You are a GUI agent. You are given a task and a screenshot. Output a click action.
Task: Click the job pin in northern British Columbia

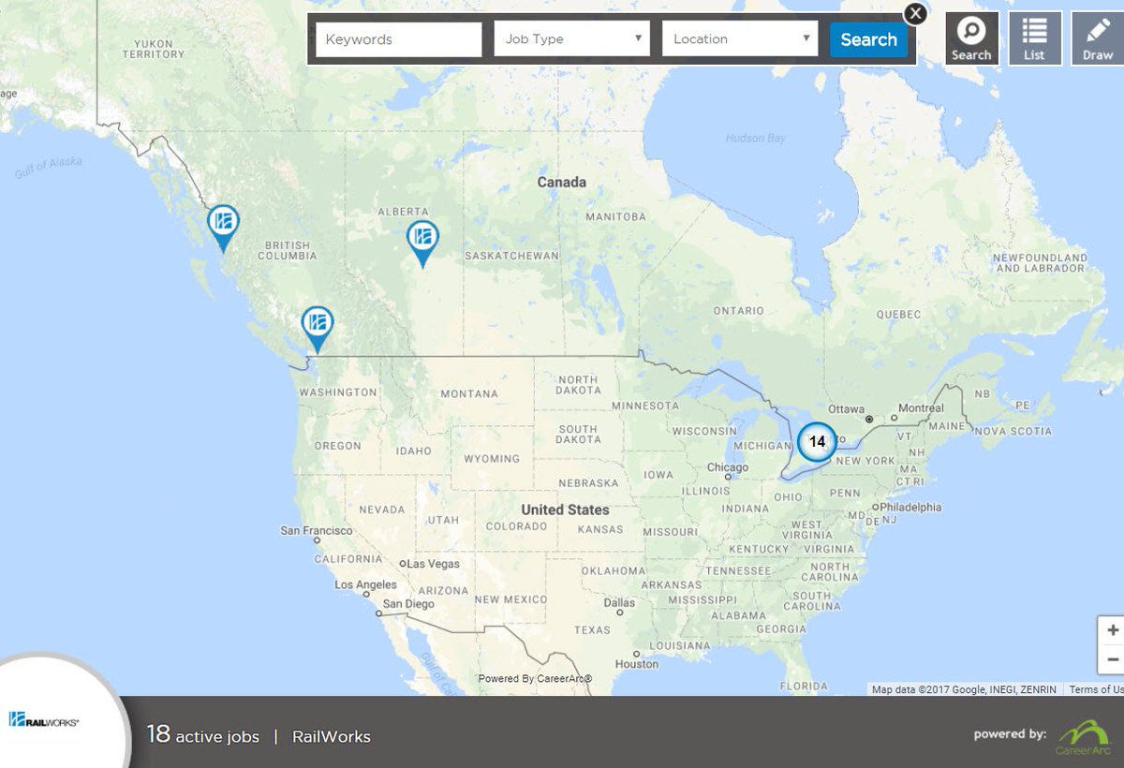(223, 228)
